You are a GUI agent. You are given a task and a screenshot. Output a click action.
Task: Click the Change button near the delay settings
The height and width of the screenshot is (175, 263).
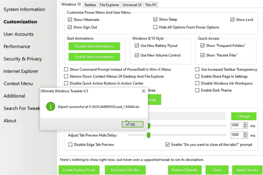point(244,116)
